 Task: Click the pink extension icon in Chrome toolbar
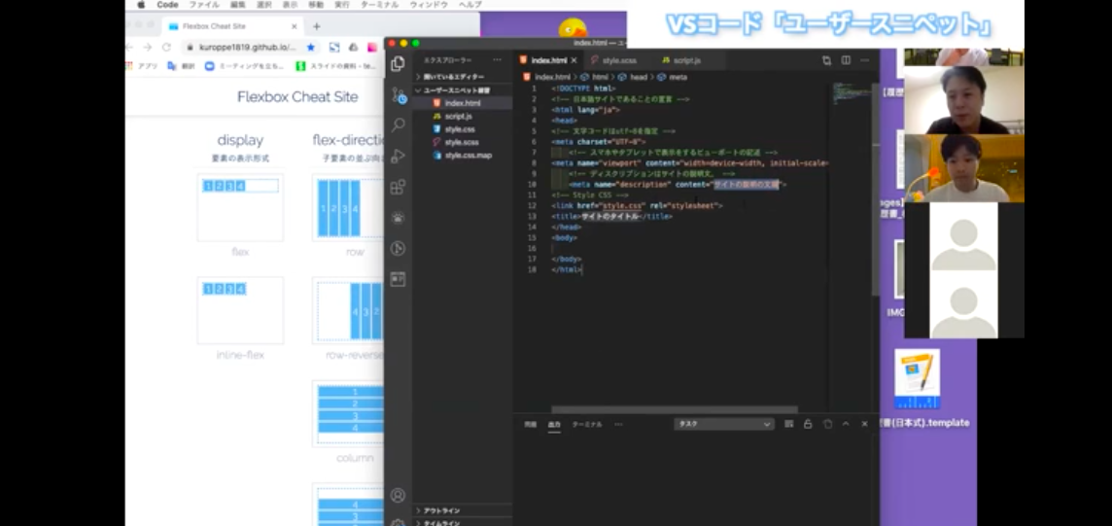tap(371, 47)
